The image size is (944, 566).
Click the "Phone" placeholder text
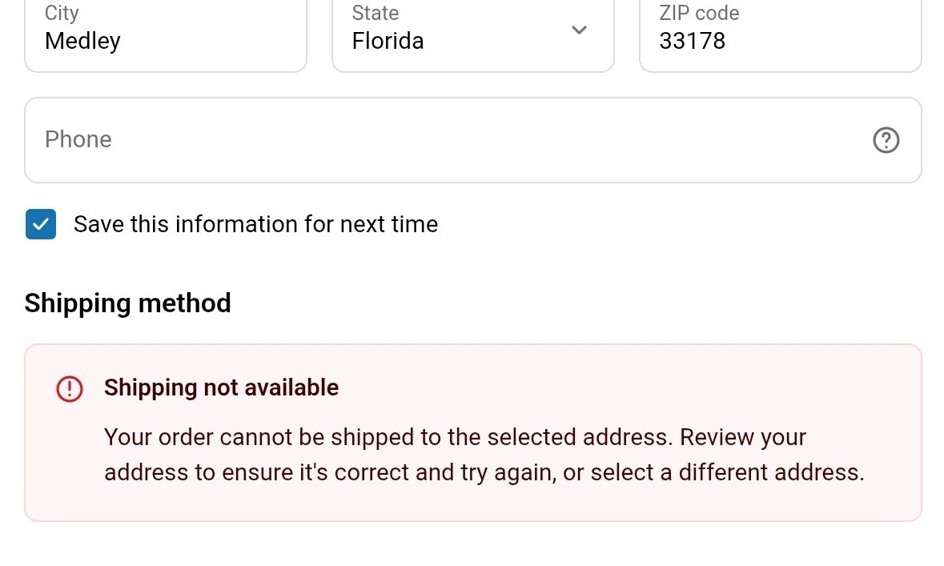click(78, 140)
